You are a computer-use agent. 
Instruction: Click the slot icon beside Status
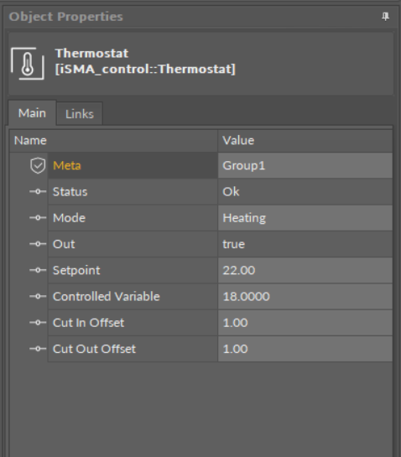point(38,191)
